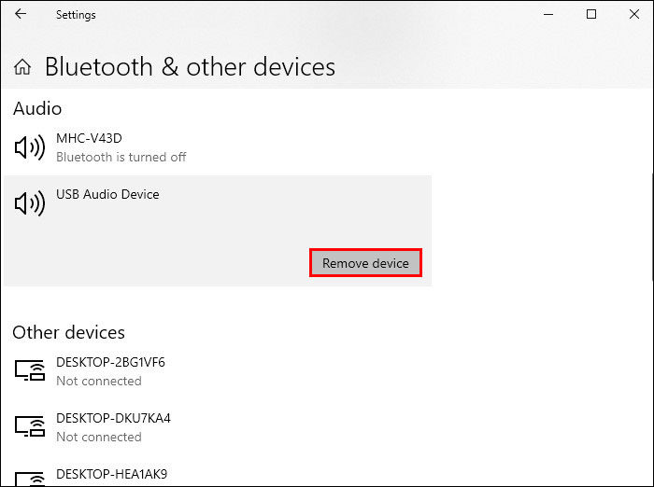
Task: Click the DESKTOP-2BG1VF6 device icon
Action: pyautogui.click(x=30, y=371)
